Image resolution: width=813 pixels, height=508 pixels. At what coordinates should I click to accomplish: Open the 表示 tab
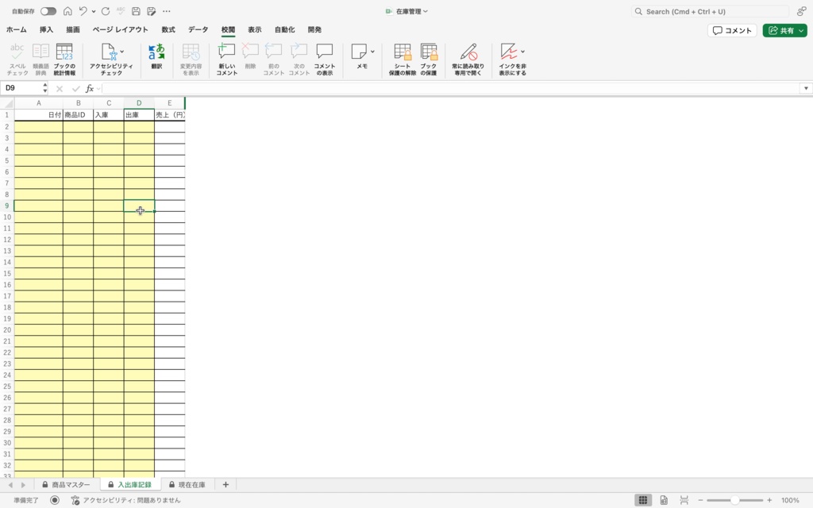[254, 29]
